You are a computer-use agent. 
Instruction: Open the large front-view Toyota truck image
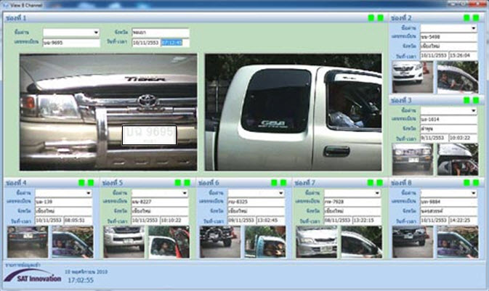tap(108, 111)
